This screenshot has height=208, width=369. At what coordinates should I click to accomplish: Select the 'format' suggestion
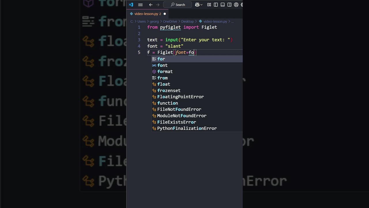pos(197,72)
